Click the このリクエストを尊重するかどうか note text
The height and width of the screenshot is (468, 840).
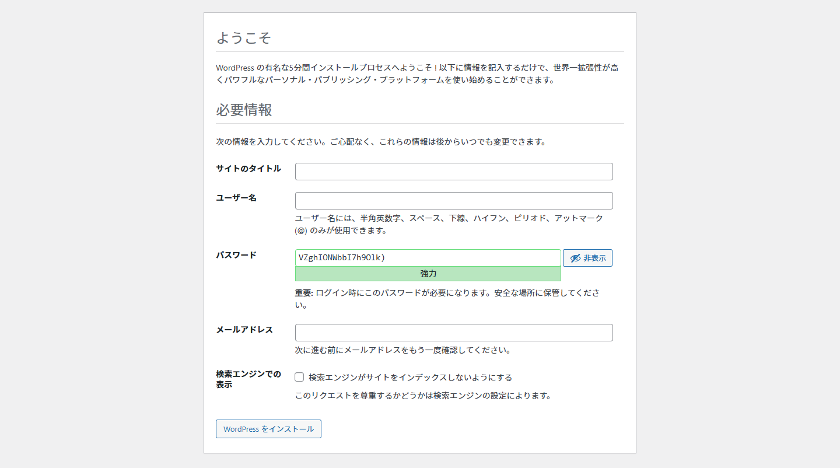(x=423, y=396)
